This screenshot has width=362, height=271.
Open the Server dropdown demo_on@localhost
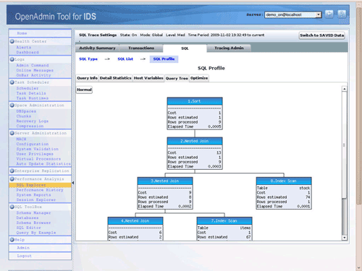(293, 14)
